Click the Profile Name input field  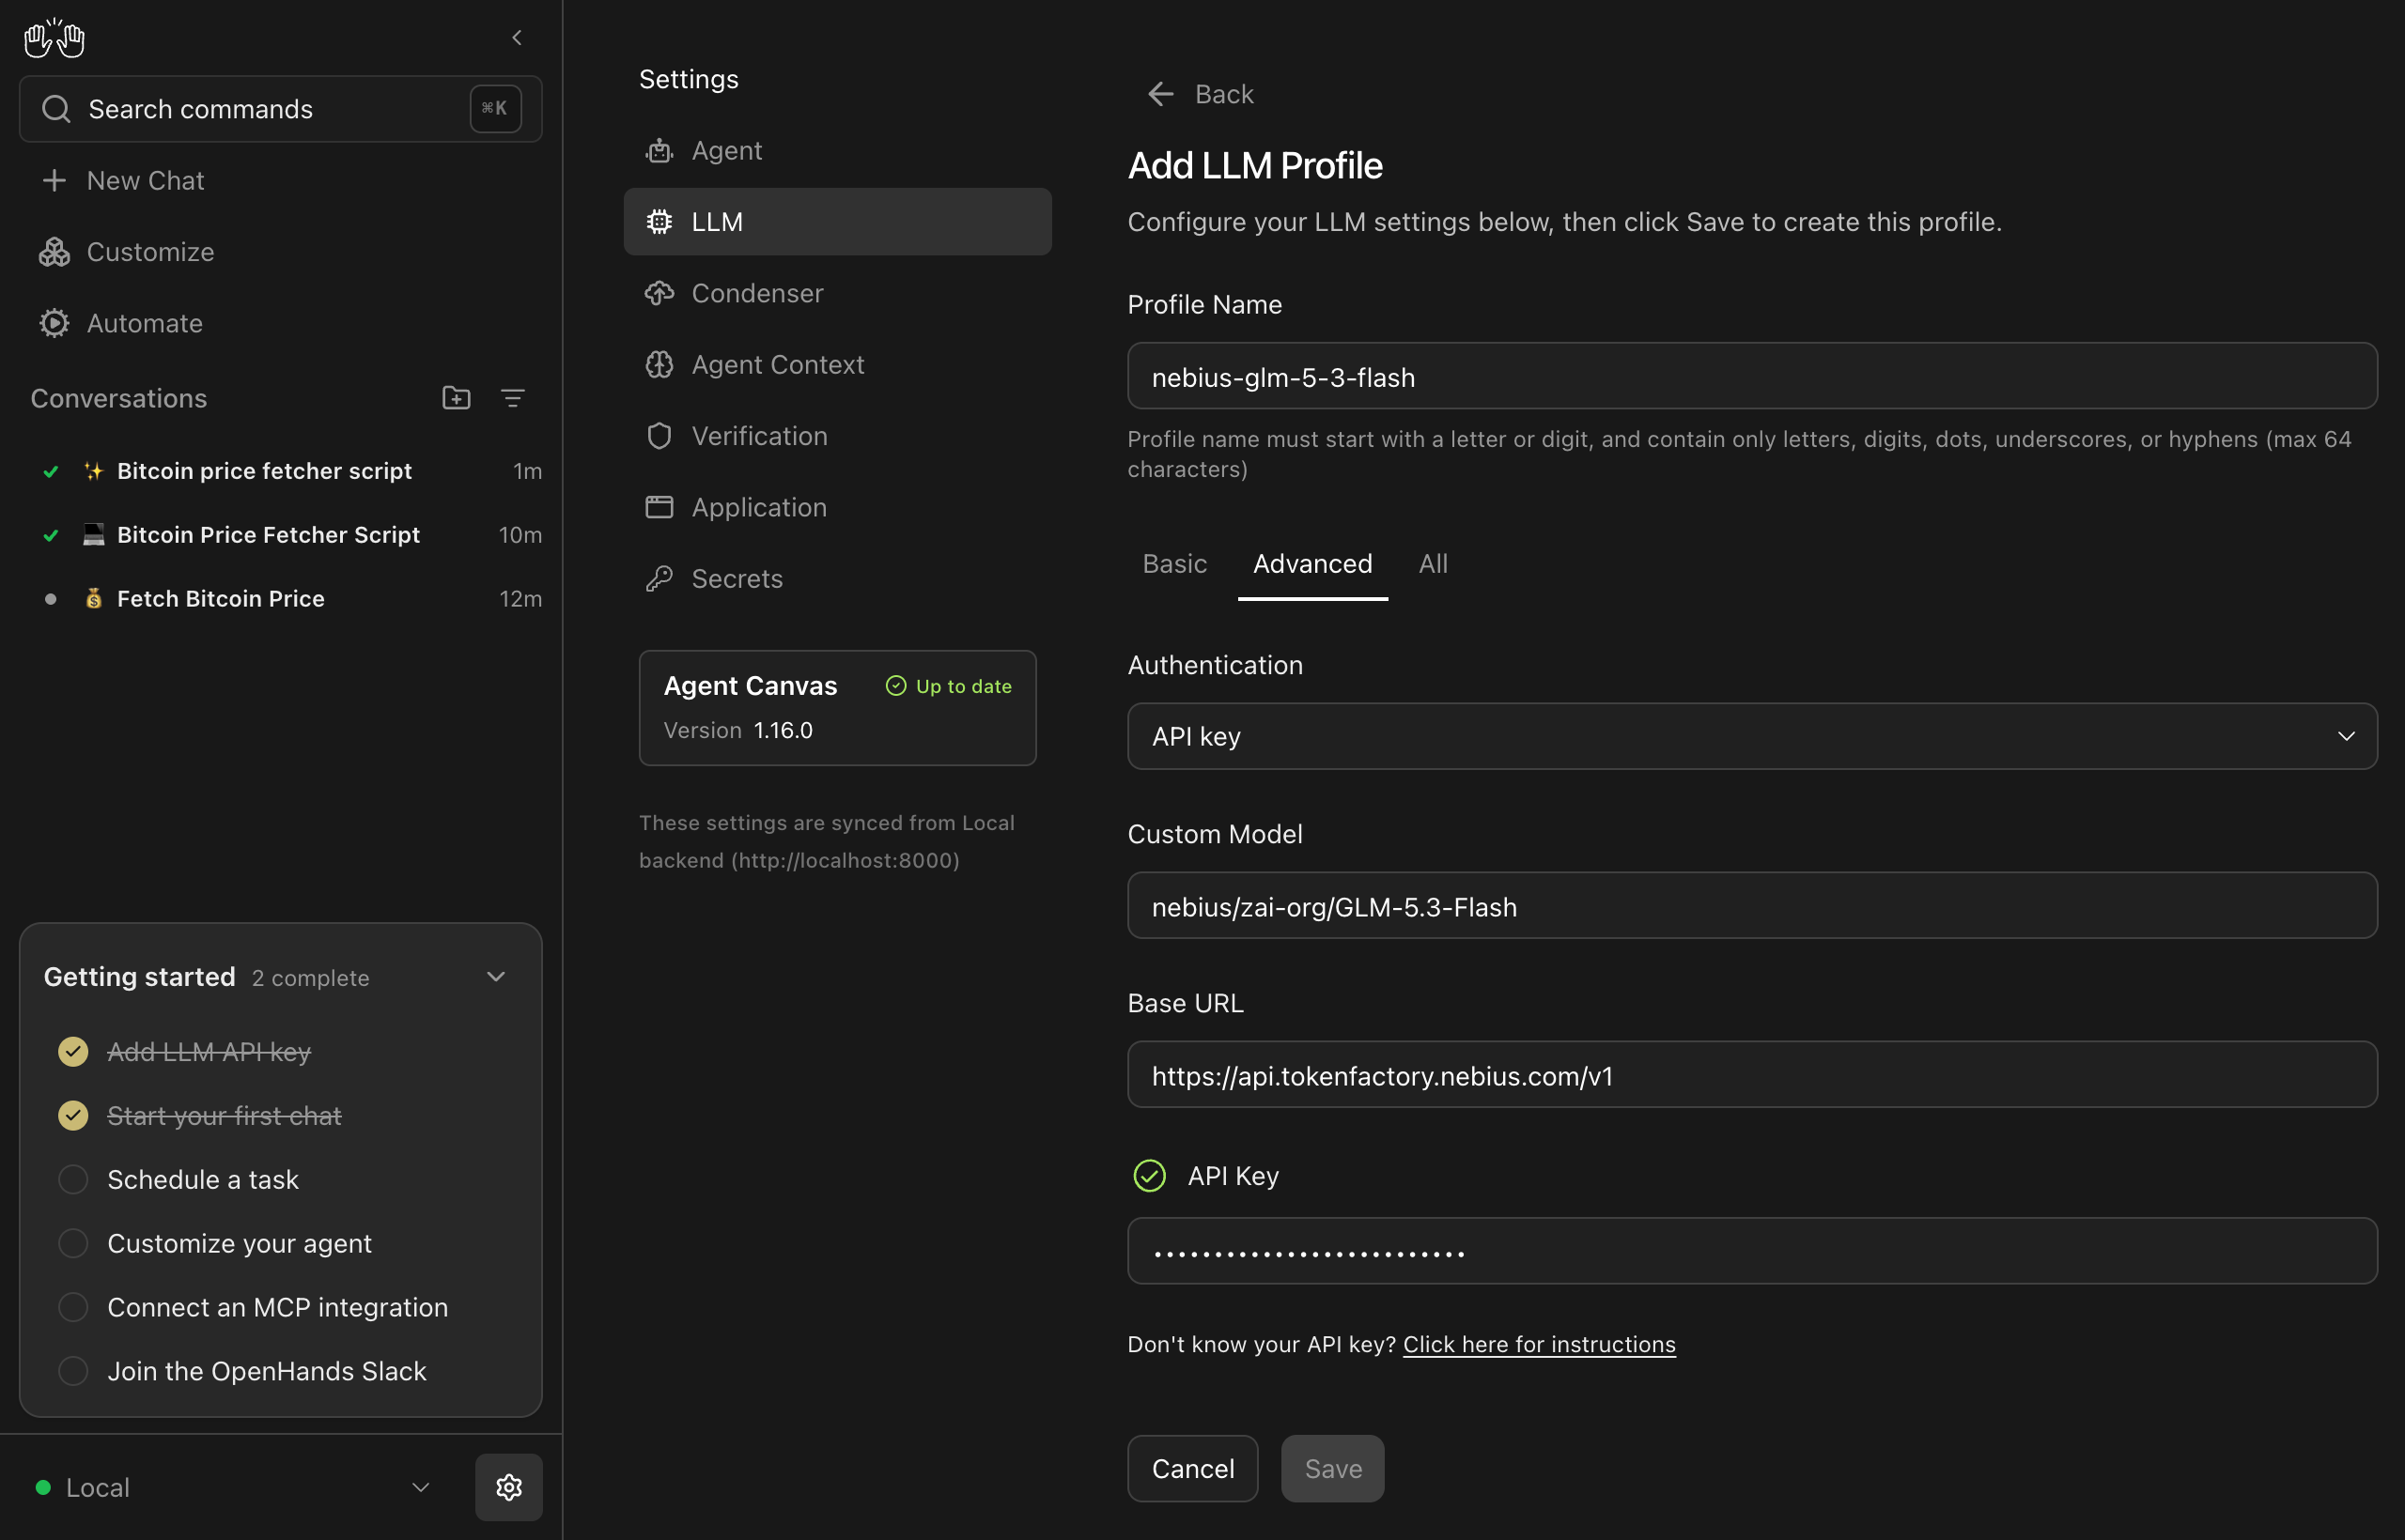(x=1752, y=376)
